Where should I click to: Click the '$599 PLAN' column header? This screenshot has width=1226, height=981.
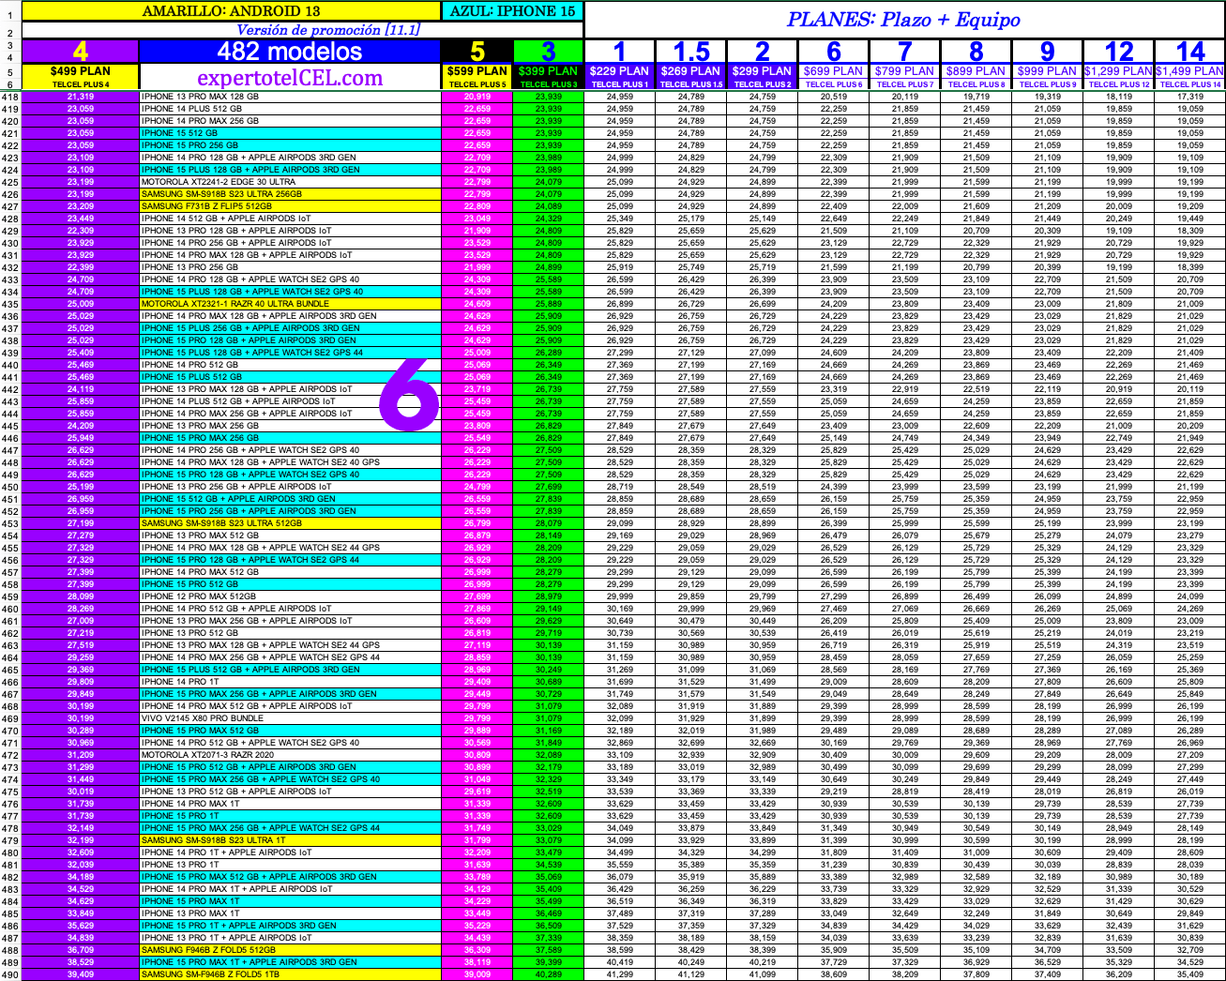coord(477,71)
